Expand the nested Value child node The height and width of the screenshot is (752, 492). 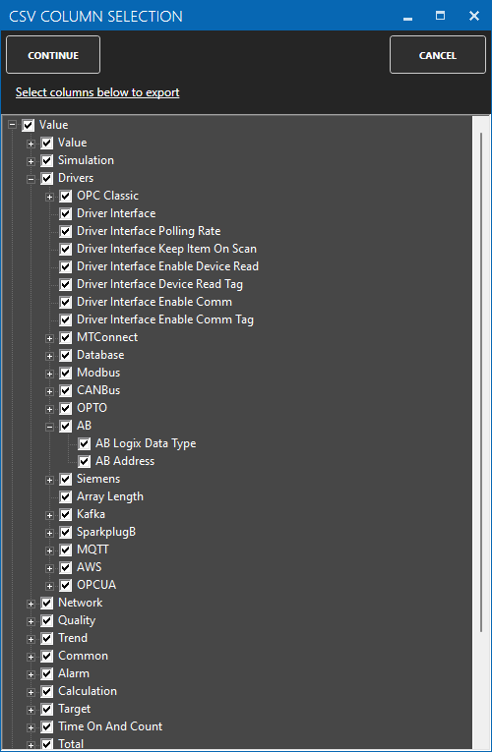point(31,144)
